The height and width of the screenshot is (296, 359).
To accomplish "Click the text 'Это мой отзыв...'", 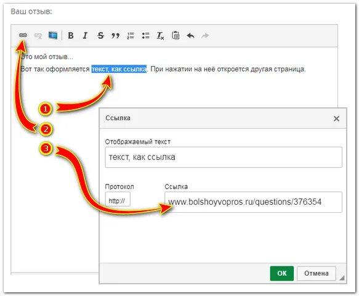I will click(x=47, y=57).
